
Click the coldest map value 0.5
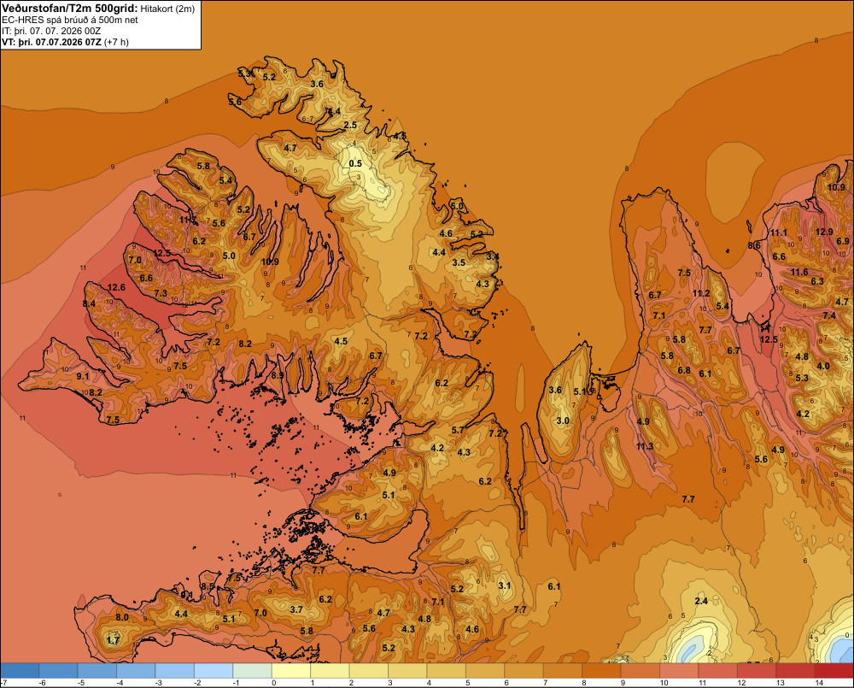[355, 163]
